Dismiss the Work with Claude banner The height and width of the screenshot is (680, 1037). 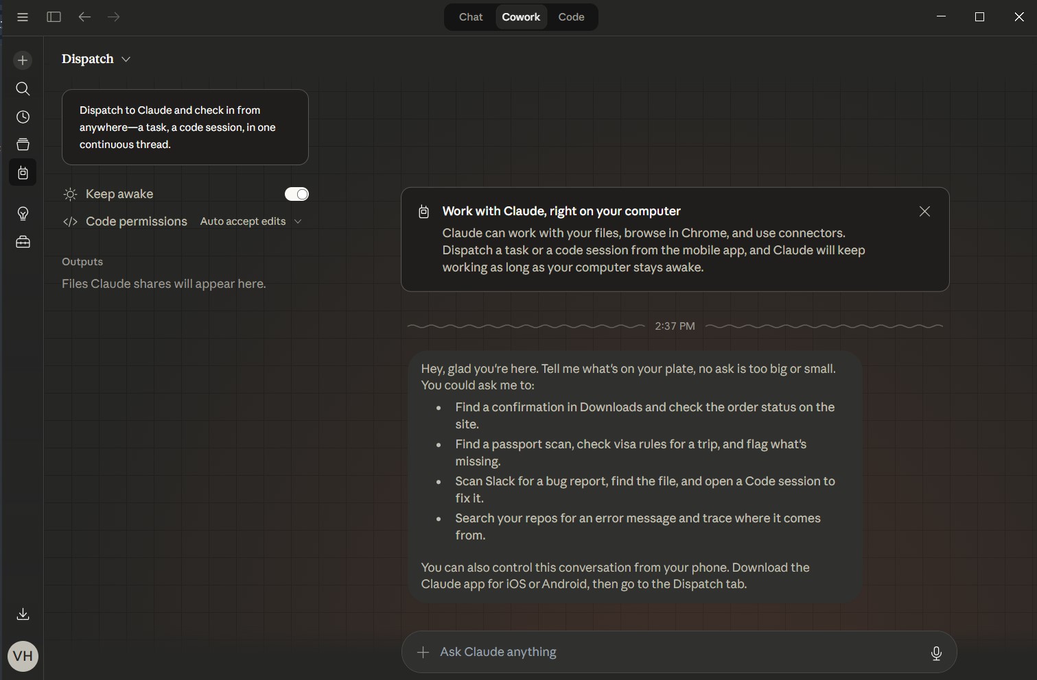tap(924, 211)
